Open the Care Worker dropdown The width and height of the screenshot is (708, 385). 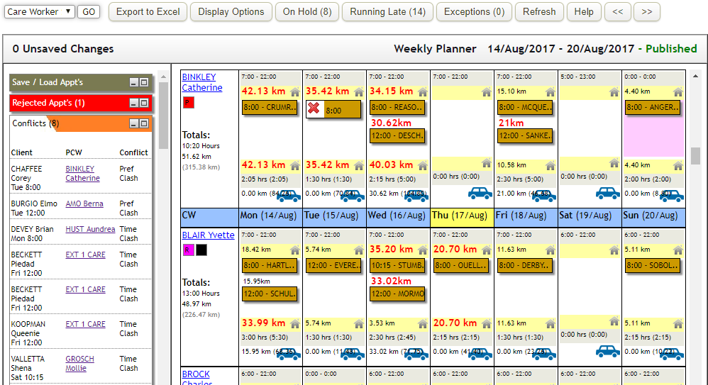[x=39, y=12]
